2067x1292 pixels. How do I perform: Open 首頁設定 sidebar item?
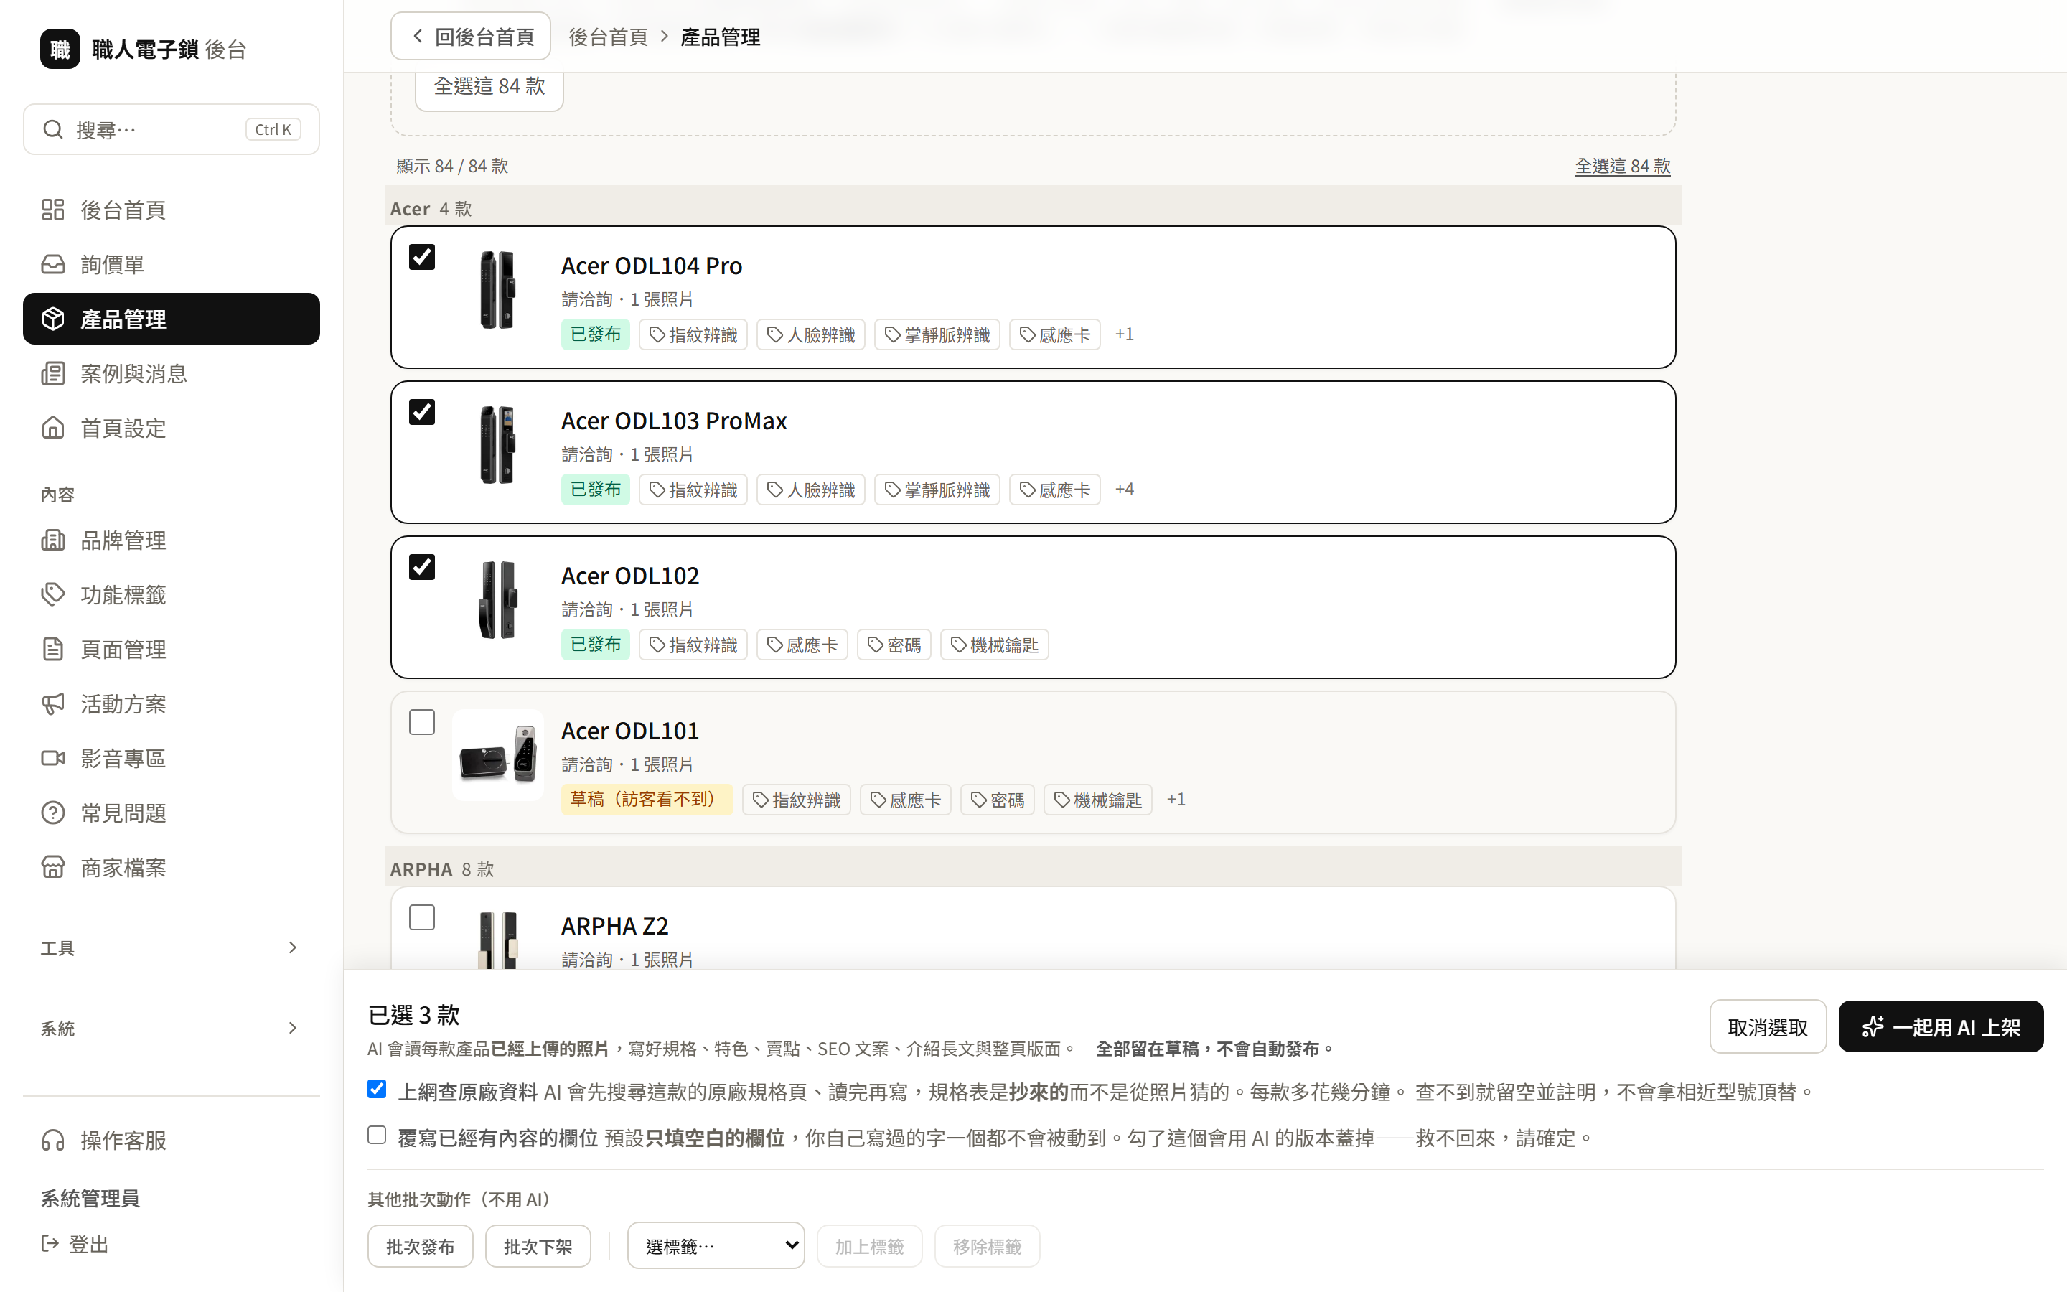point(171,427)
